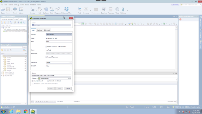
Task: Open the Processes tool
Action: [111, 10]
